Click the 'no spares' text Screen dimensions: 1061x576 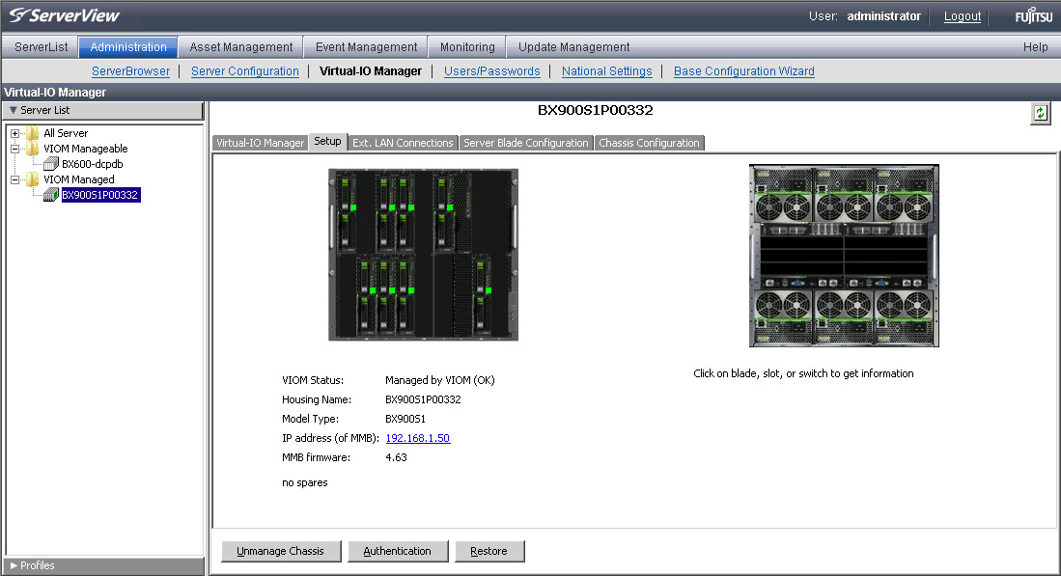pyautogui.click(x=304, y=482)
